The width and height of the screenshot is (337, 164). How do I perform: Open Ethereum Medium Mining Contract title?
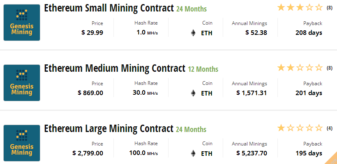[x=115, y=68]
